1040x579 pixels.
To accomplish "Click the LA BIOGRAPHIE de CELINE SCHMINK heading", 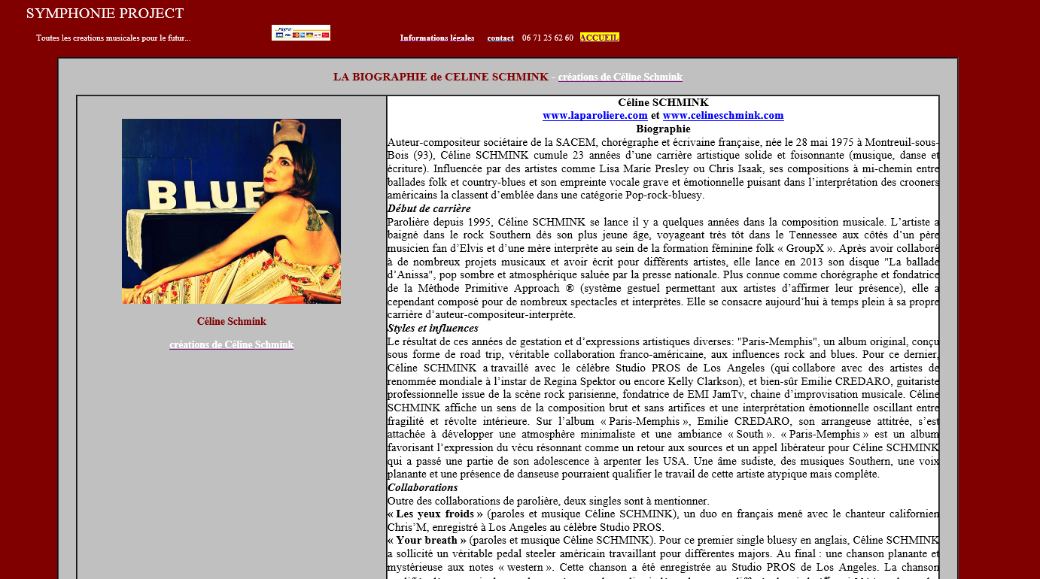I will [x=440, y=77].
